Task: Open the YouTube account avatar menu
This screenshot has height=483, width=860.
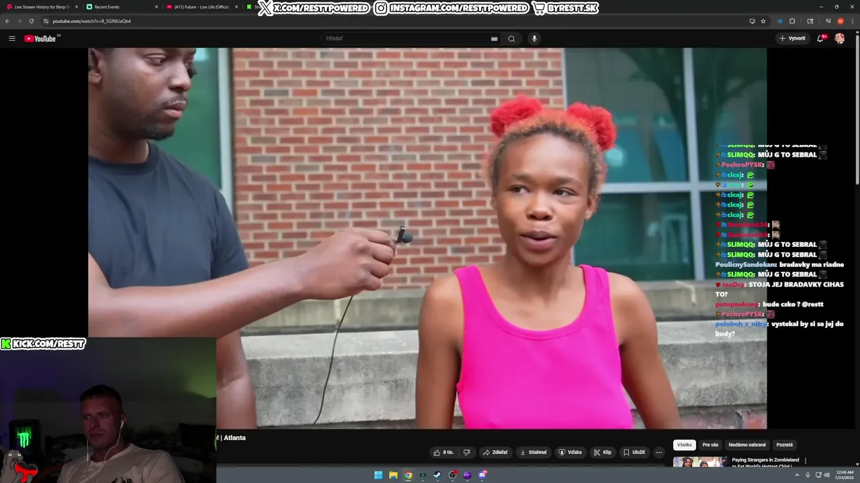Action: pos(839,38)
